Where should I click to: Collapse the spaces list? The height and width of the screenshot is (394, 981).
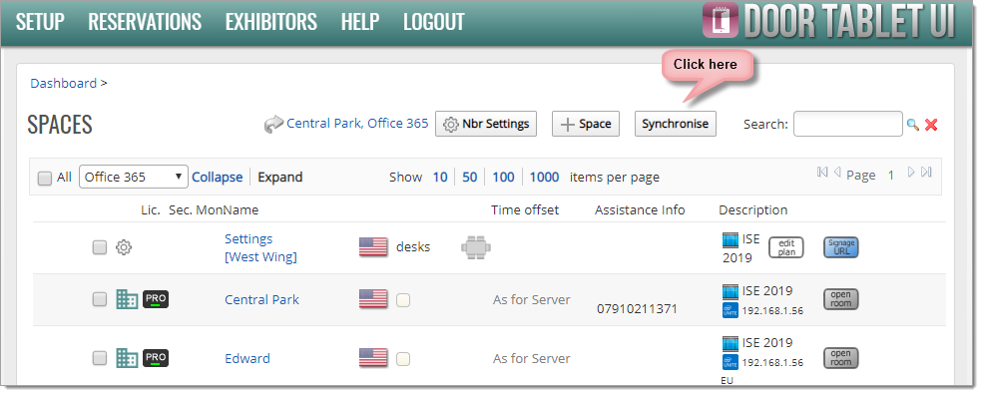pos(218,177)
